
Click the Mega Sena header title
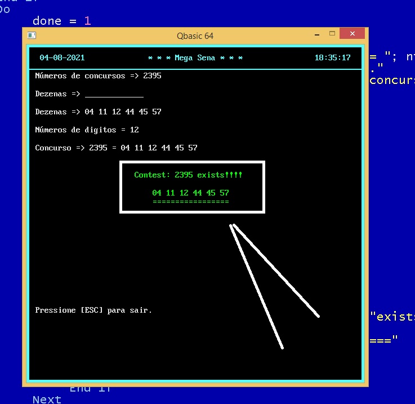pos(195,57)
